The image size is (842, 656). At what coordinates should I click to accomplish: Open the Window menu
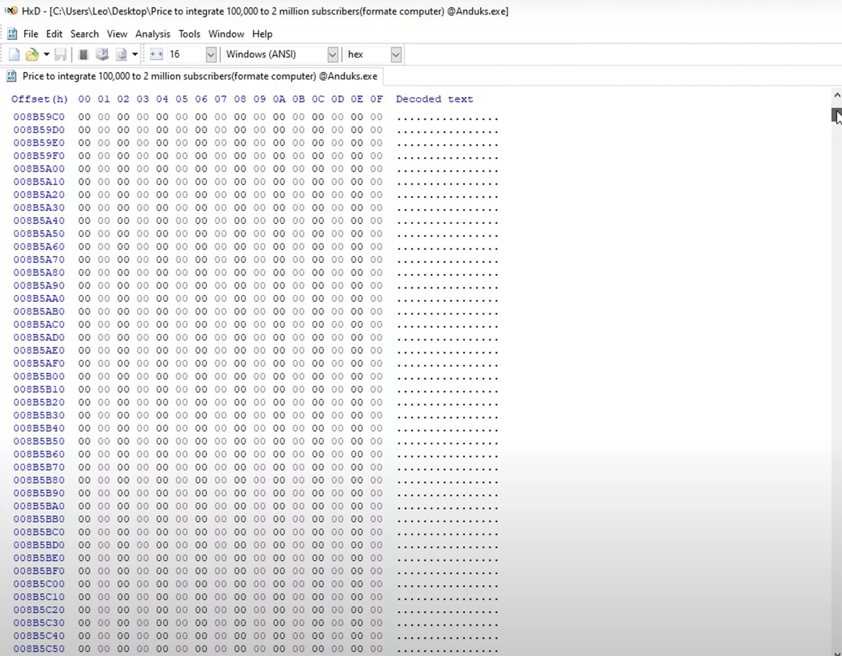pos(226,34)
